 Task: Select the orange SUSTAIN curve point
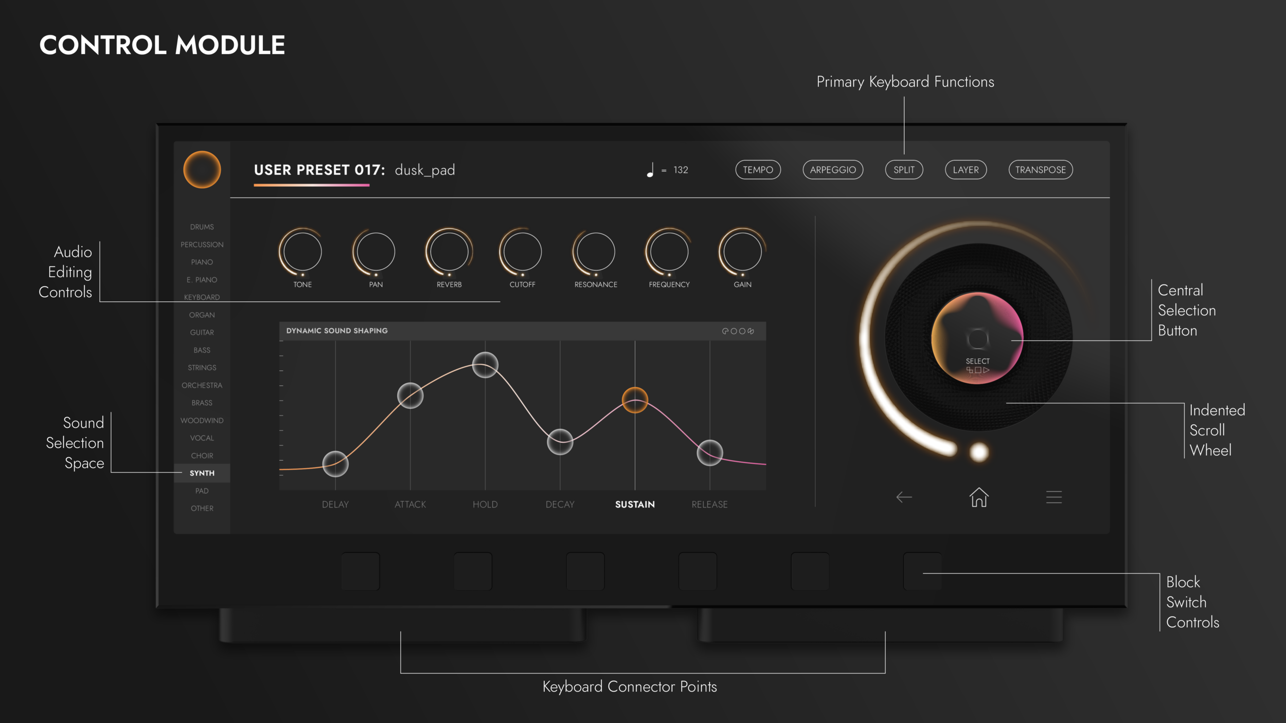point(635,400)
